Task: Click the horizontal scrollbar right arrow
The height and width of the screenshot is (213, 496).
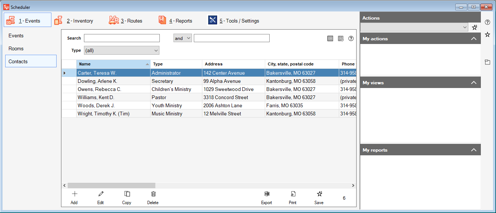Action: tap(353, 186)
